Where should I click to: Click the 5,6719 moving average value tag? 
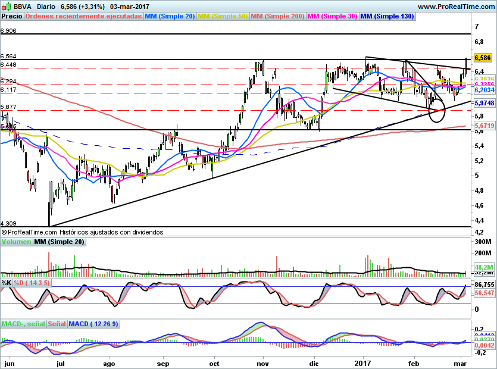(x=485, y=126)
